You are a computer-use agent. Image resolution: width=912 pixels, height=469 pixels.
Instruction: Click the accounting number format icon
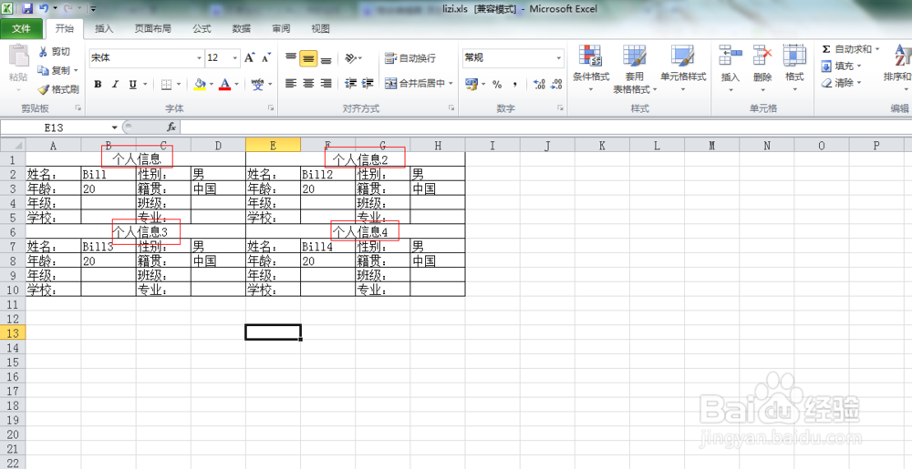point(472,84)
